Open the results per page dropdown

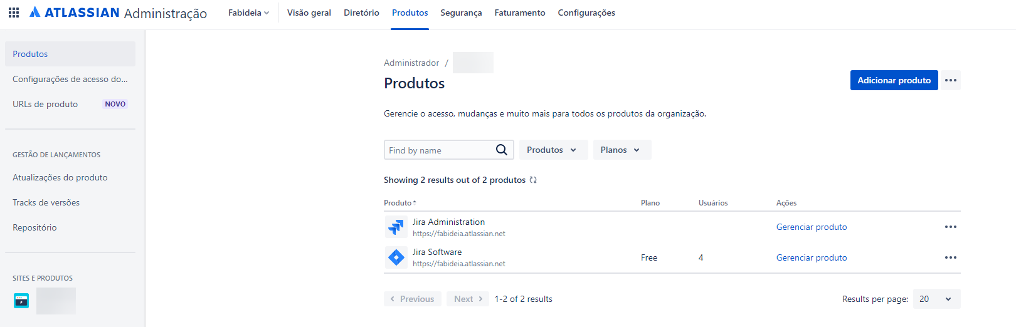[x=936, y=299]
